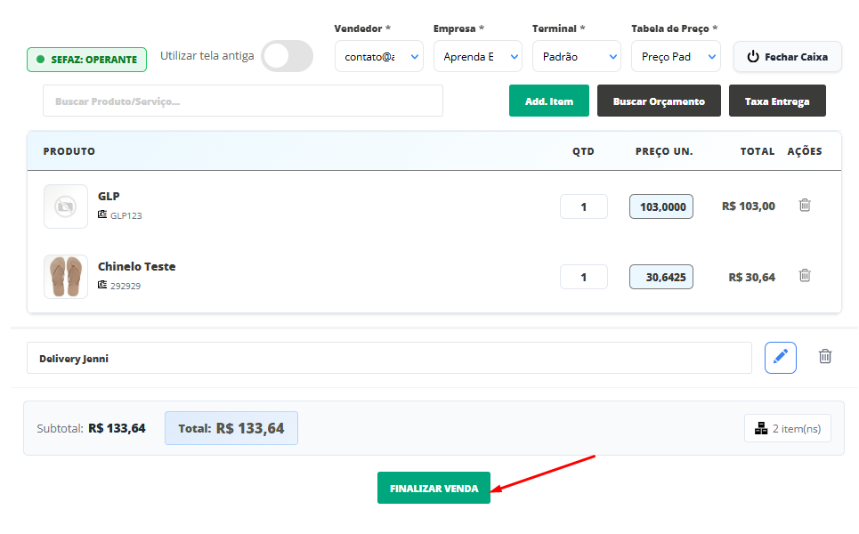Image resolution: width=859 pixels, height=534 pixels.
Task: Click the boxes icon beside 2 item(ns)
Action: (761, 428)
